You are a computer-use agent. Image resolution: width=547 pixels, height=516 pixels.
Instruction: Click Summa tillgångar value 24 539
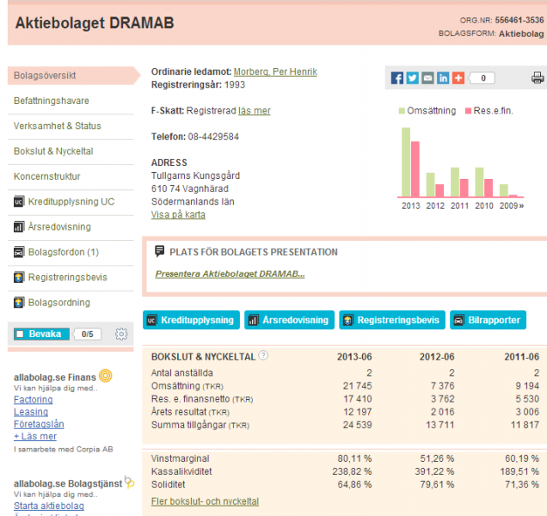pos(357,425)
